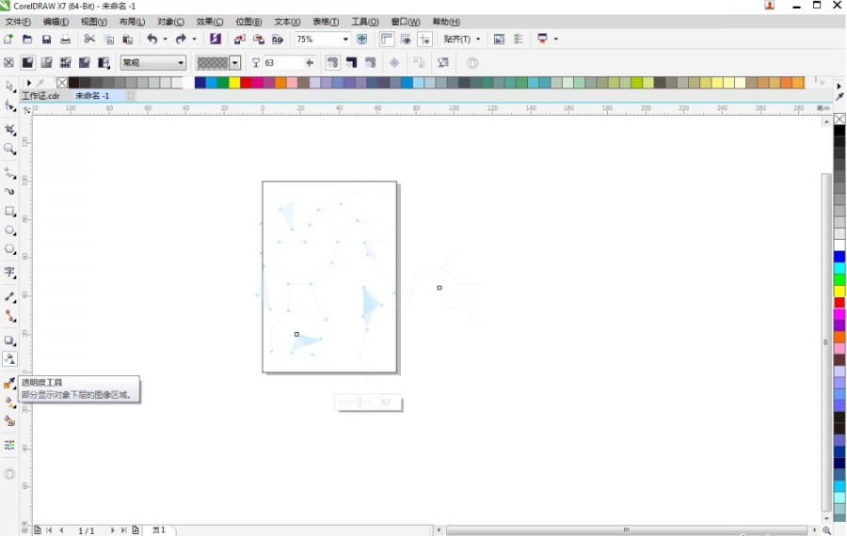Select the Color Eyedropper tool

(9, 384)
